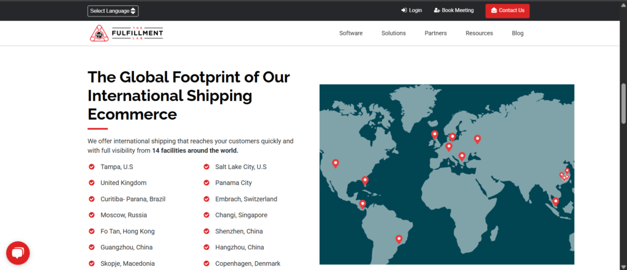Click the check icon beside Hangzhou, China
627x270 pixels.
click(x=206, y=247)
